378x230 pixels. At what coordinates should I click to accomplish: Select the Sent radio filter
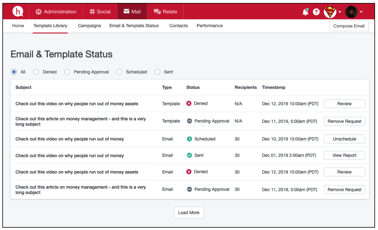pyautogui.click(x=157, y=72)
